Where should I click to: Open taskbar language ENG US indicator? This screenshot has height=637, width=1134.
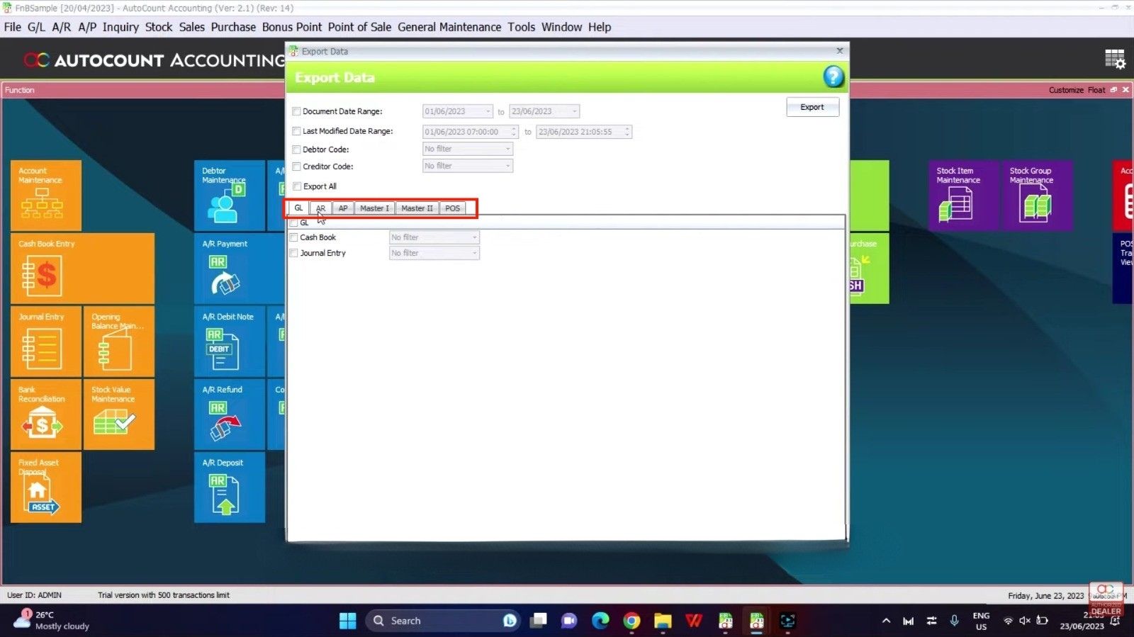[x=981, y=621]
